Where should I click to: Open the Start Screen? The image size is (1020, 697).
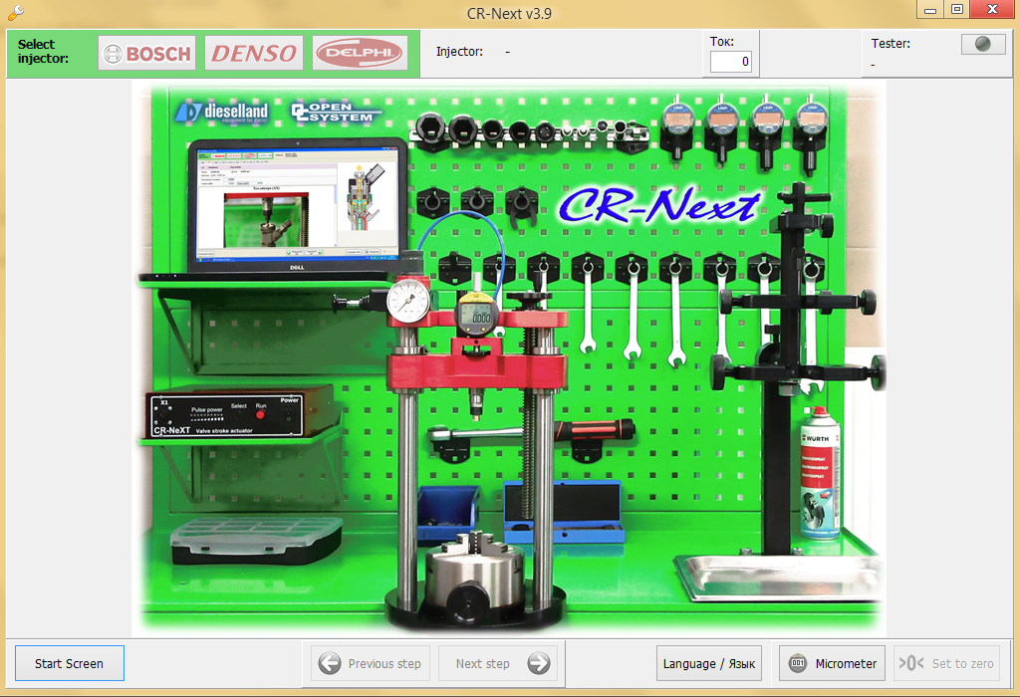(70, 663)
